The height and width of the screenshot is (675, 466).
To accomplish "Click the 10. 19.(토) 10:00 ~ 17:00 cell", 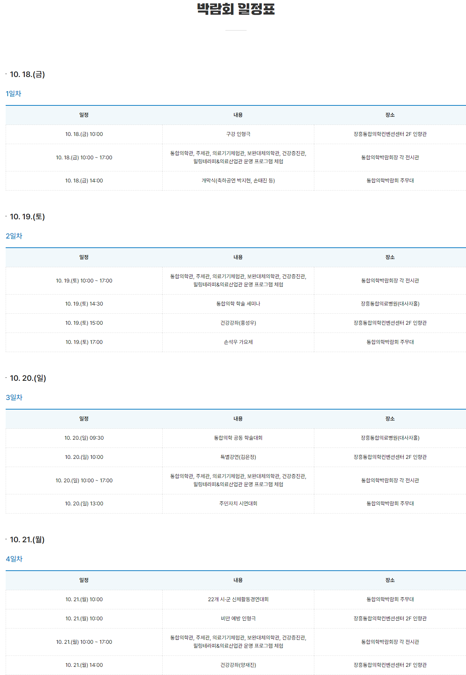I will coord(84,281).
